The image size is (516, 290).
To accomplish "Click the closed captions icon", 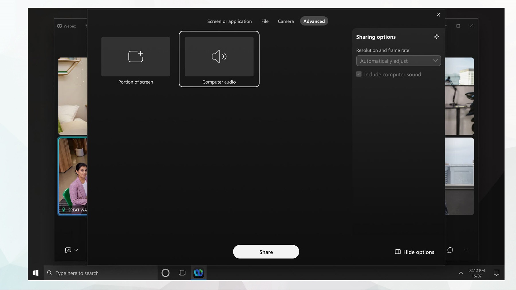I will pos(68,250).
